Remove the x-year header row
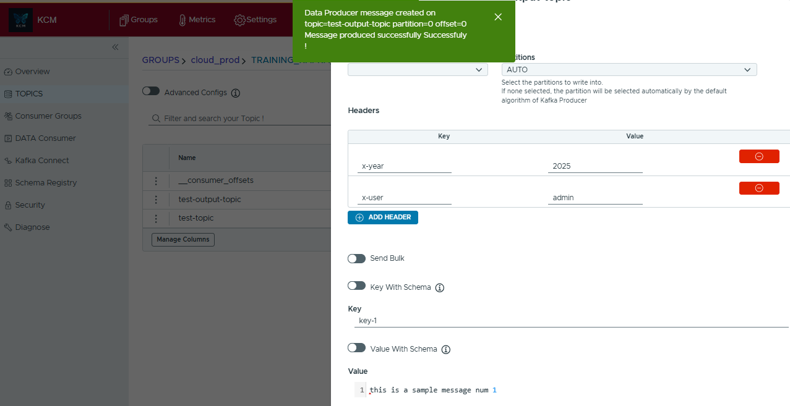Viewport: 790px width, 406px height. point(758,156)
